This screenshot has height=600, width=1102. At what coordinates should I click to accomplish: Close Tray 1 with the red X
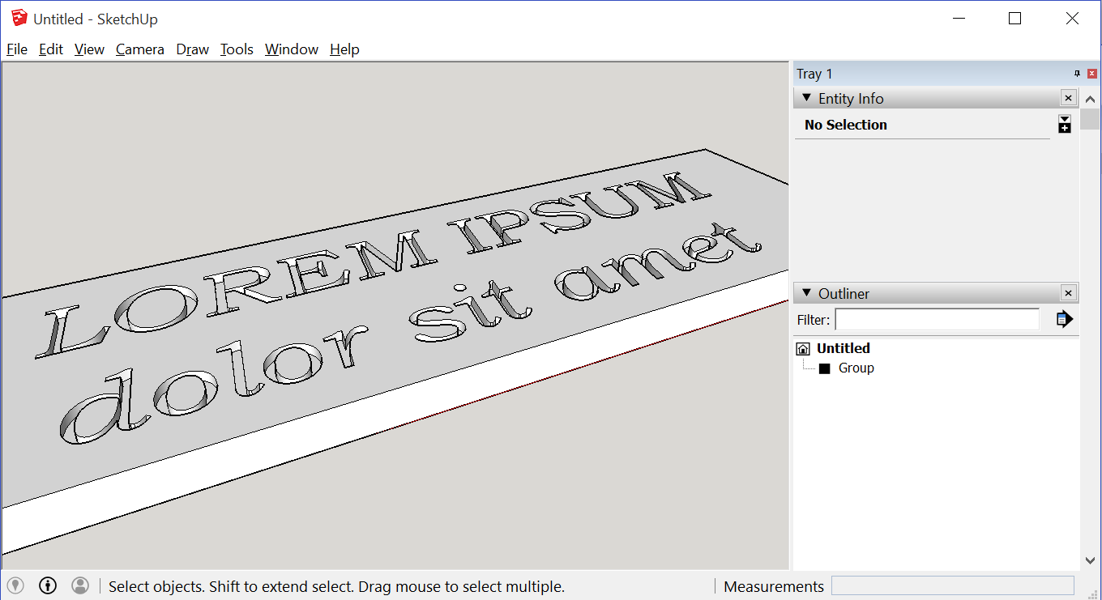point(1092,74)
